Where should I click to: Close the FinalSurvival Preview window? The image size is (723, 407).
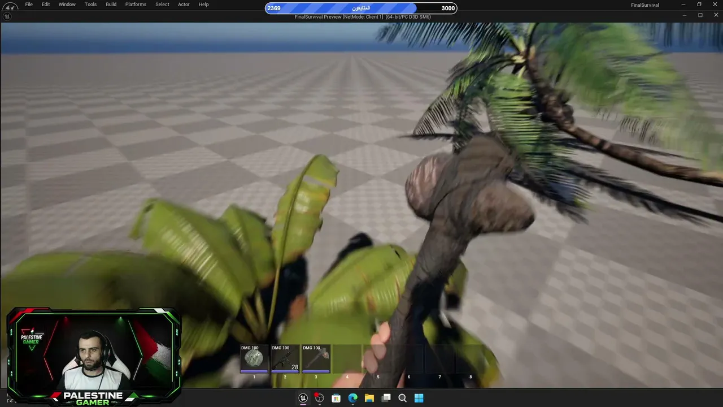coord(716,15)
